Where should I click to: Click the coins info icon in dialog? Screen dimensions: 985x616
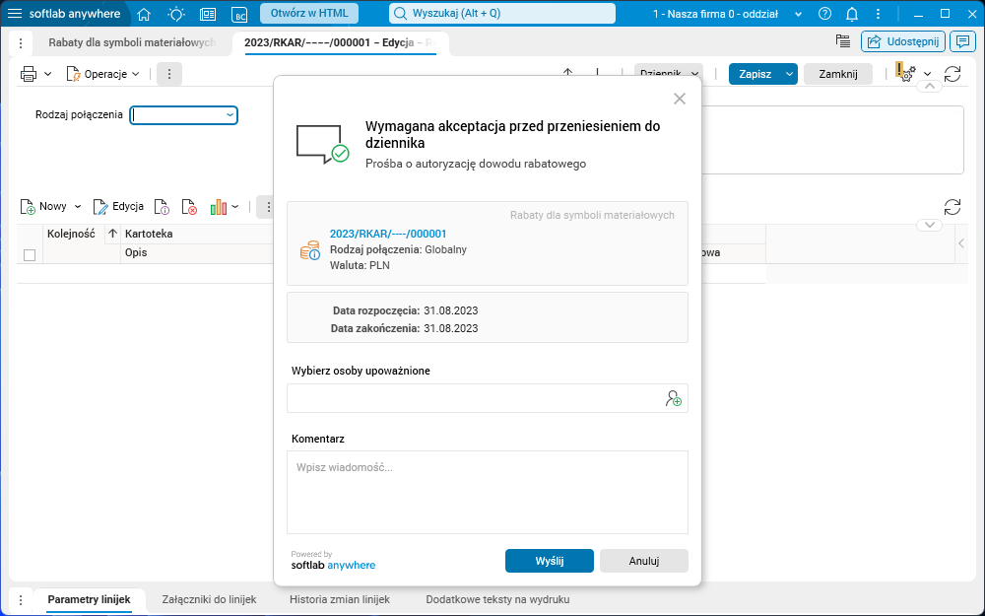coord(309,250)
